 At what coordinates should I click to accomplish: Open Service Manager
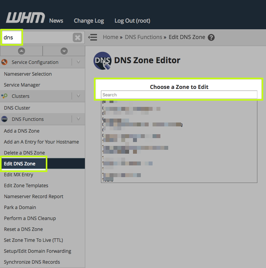22,85
